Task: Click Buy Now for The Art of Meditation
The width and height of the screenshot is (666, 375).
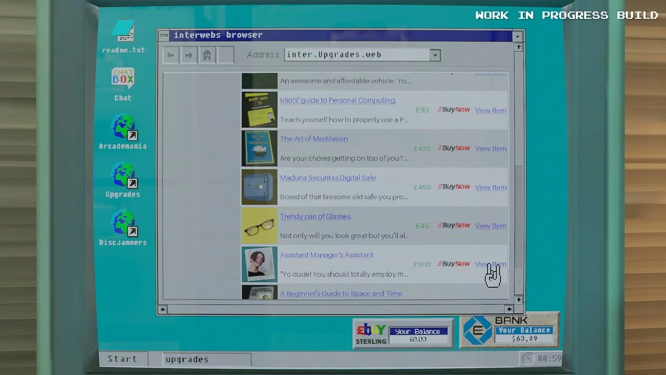Action: [x=454, y=148]
